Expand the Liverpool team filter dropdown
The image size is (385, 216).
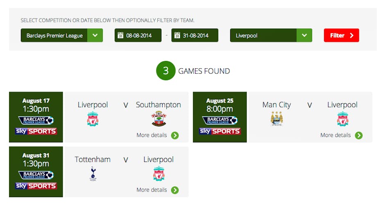coord(304,36)
